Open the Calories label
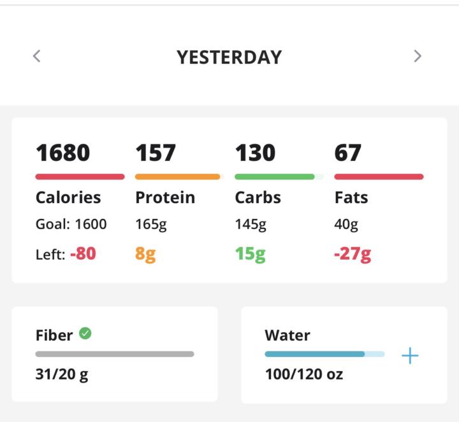This screenshot has height=422, width=459. (68, 197)
